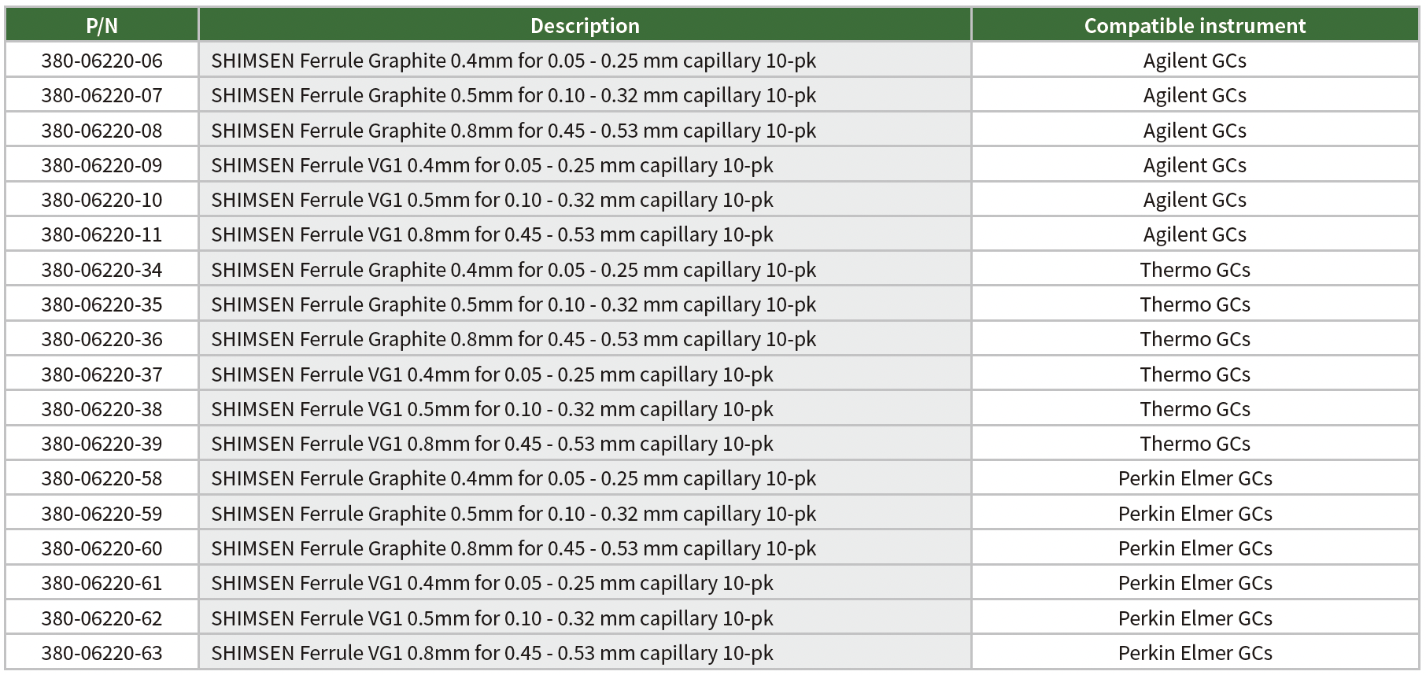Click description for part 380-06220-09
Screen dimensions: 1426x675
(x=492, y=165)
